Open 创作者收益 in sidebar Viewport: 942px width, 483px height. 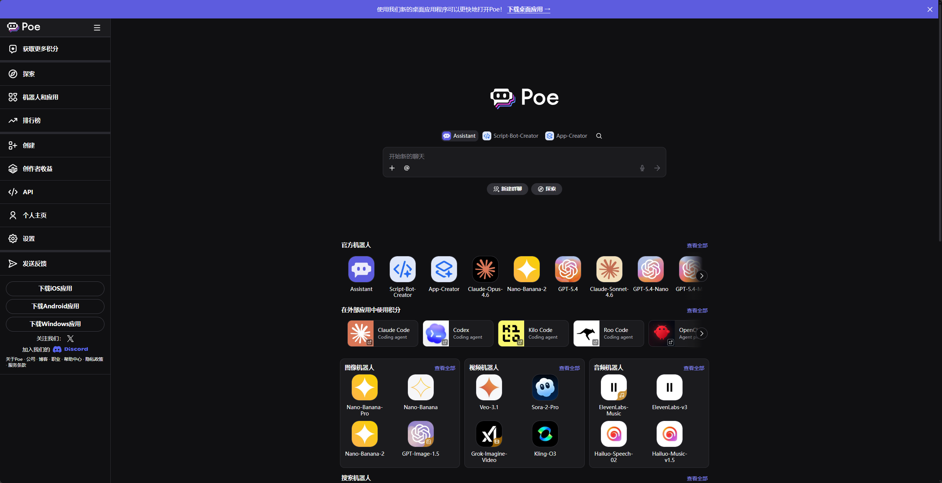coord(55,169)
